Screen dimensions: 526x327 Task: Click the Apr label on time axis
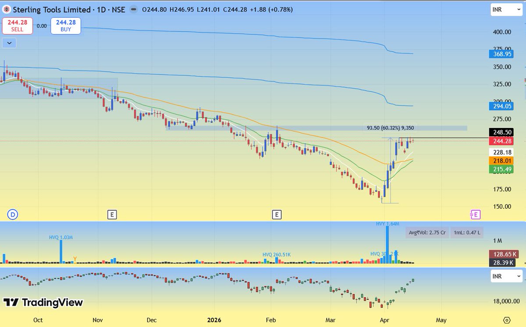(x=384, y=320)
